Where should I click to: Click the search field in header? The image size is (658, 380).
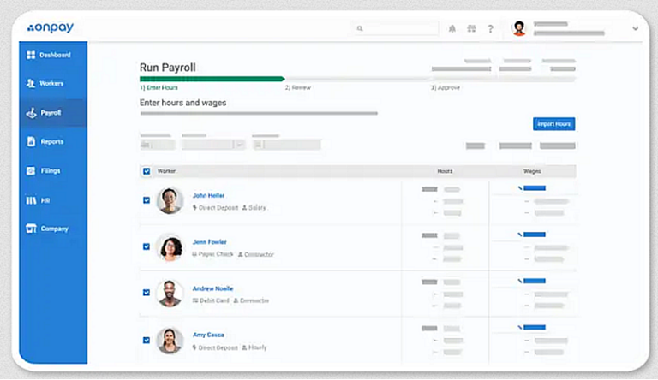pyautogui.click(x=396, y=28)
